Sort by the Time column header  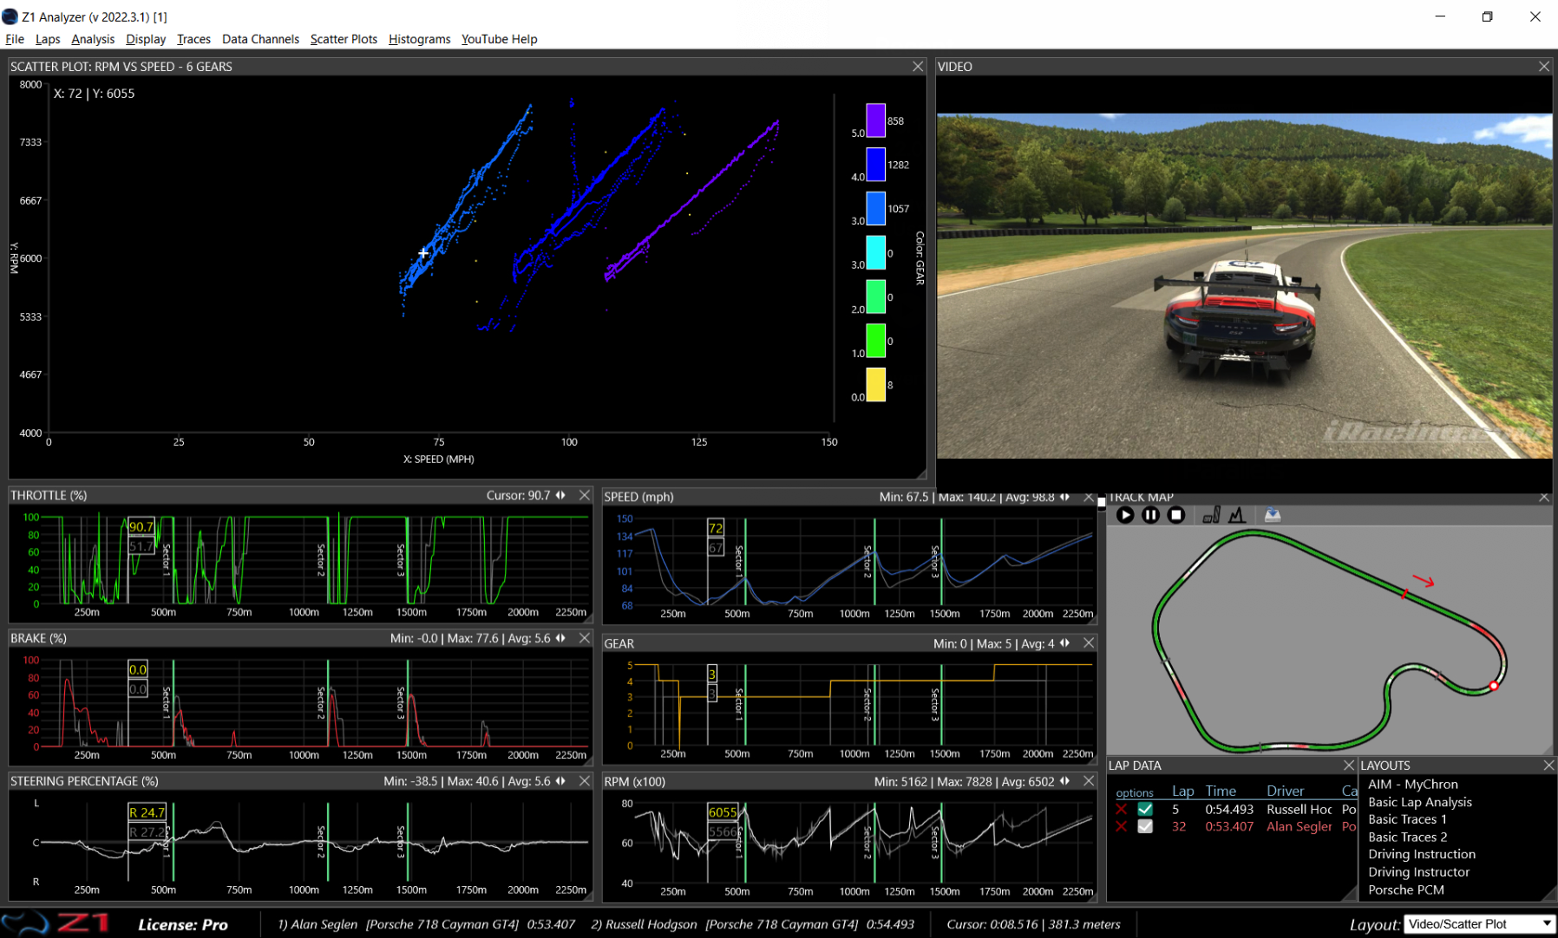point(1221,791)
